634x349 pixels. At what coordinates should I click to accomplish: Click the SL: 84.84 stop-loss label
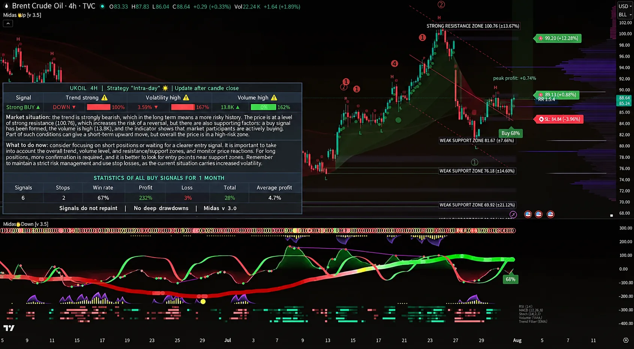click(x=559, y=119)
